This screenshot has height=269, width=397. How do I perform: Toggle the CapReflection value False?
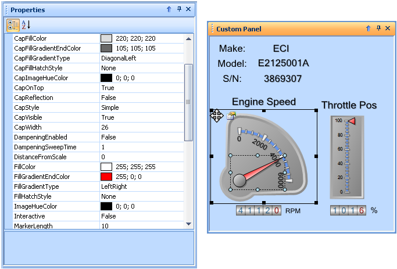[x=108, y=97]
